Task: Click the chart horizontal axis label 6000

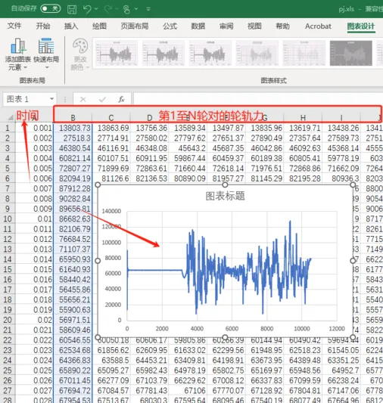Action: click(x=232, y=328)
